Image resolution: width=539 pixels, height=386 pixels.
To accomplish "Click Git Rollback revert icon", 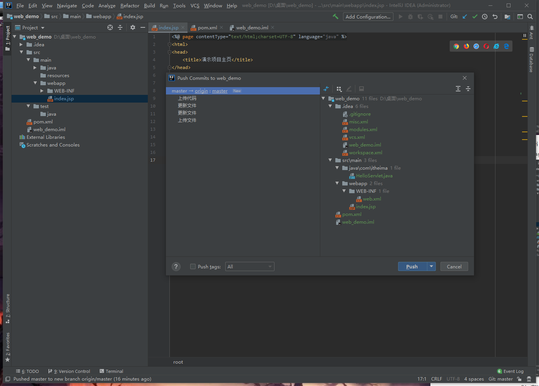I will tap(495, 17).
